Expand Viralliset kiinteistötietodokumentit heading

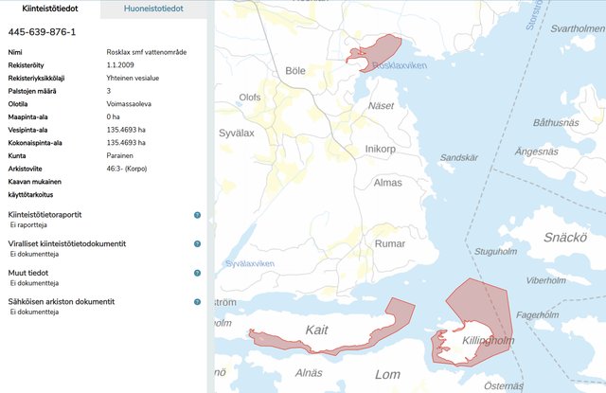click(x=66, y=243)
